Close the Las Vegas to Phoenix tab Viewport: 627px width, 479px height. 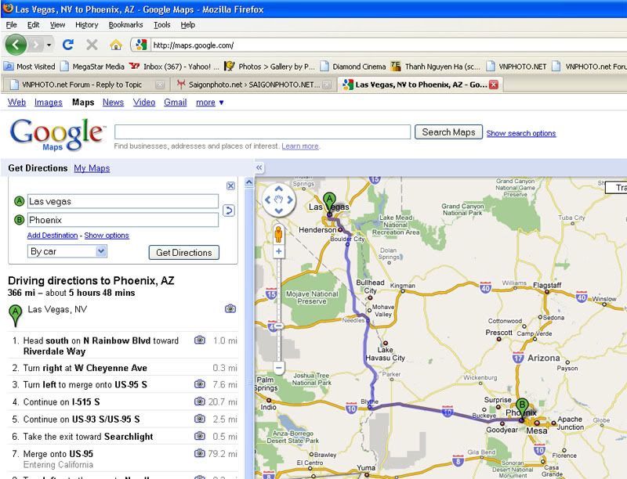pos(494,85)
